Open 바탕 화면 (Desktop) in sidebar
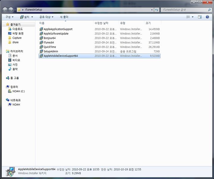Viewport: 214px width, 179px height. coord(18,34)
